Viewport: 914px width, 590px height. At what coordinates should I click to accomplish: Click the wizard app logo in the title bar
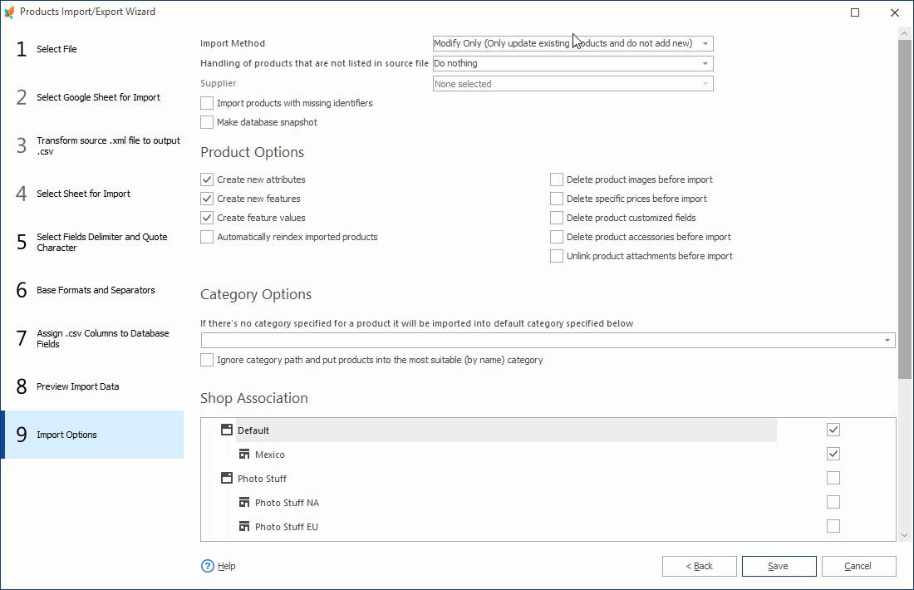click(9, 12)
